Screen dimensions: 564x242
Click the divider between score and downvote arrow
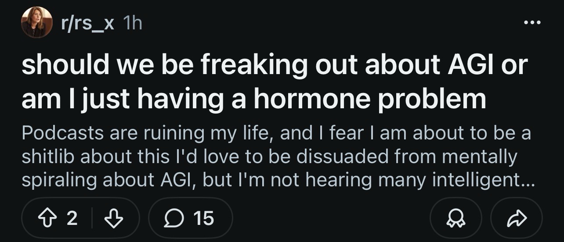(x=92, y=218)
